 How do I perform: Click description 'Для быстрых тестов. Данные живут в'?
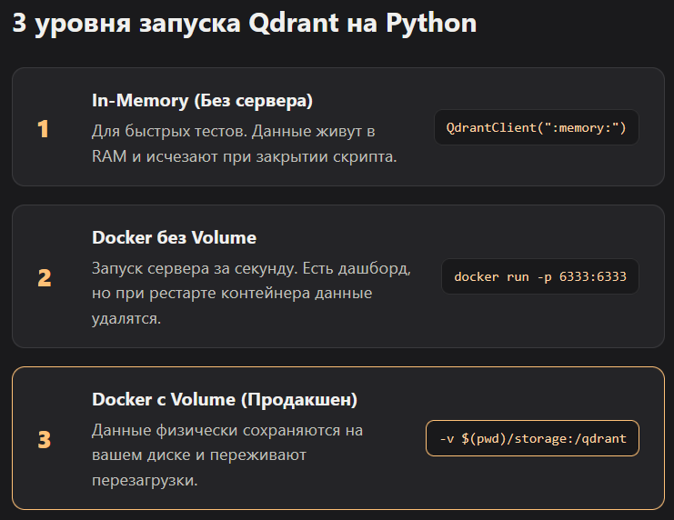pyautogui.click(x=234, y=131)
